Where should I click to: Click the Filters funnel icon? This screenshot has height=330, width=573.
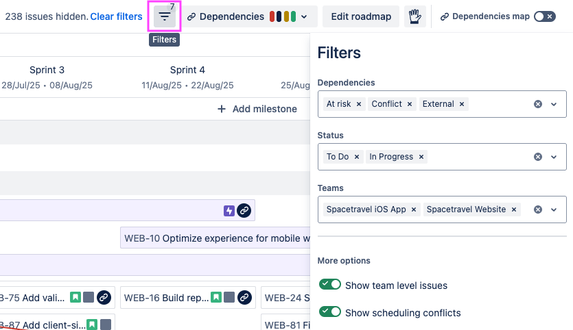point(165,16)
